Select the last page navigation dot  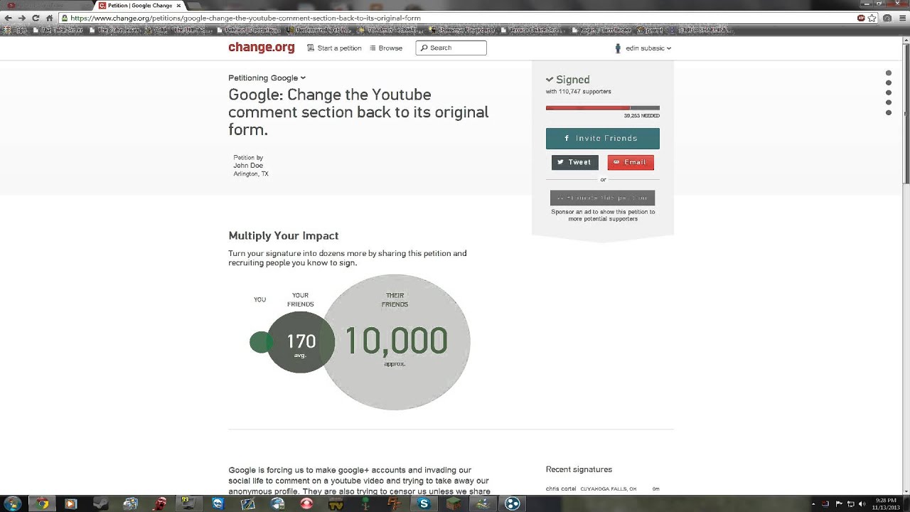pyautogui.click(x=889, y=112)
